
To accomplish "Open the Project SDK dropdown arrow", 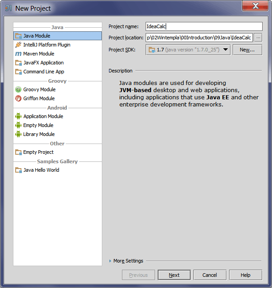I will pyautogui.click(x=226, y=50).
